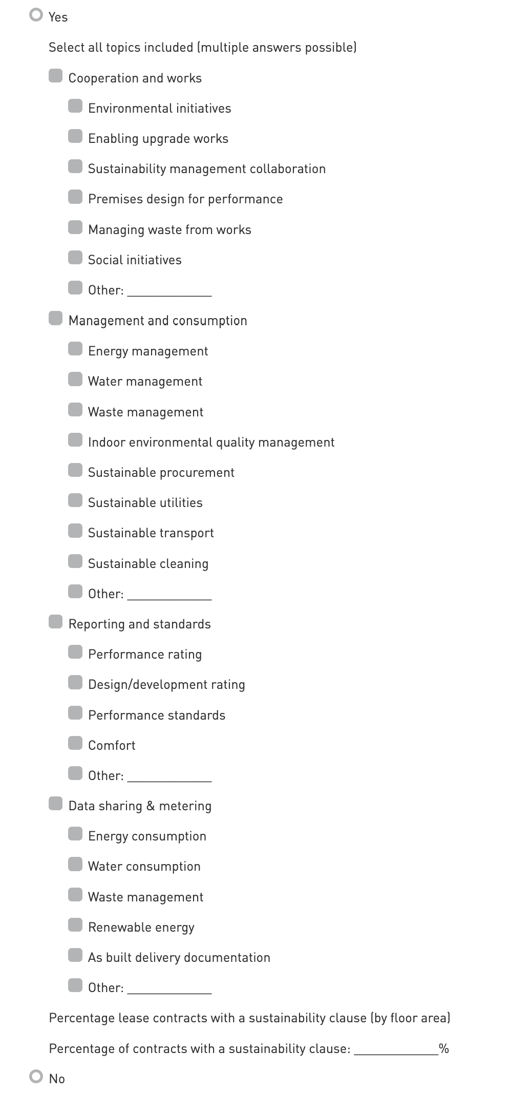Check the Cooperation and works checkbox
The height and width of the screenshot is (1094, 510).
tap(55, 76)
